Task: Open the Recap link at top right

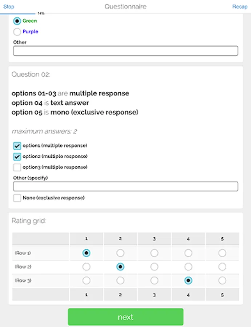Action: (x=240, y=7)
